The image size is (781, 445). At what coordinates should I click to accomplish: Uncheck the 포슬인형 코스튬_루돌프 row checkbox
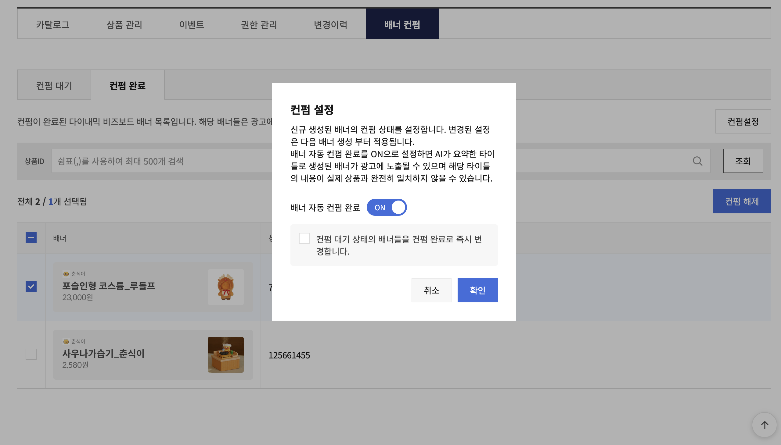[31, 287]
